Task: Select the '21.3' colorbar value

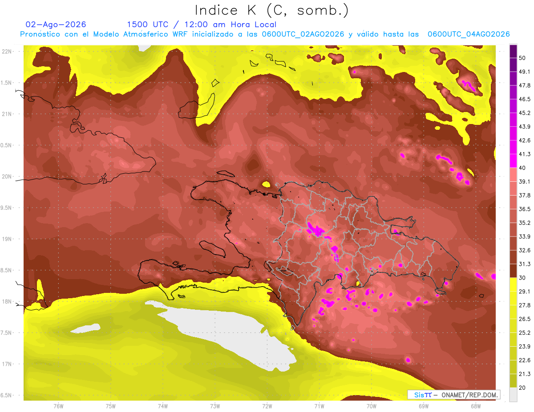Action: coord(525,373)
